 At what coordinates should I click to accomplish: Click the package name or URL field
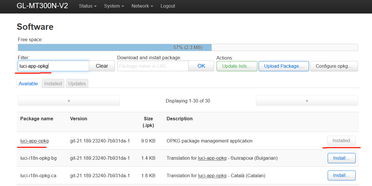(x=153, y=66)
